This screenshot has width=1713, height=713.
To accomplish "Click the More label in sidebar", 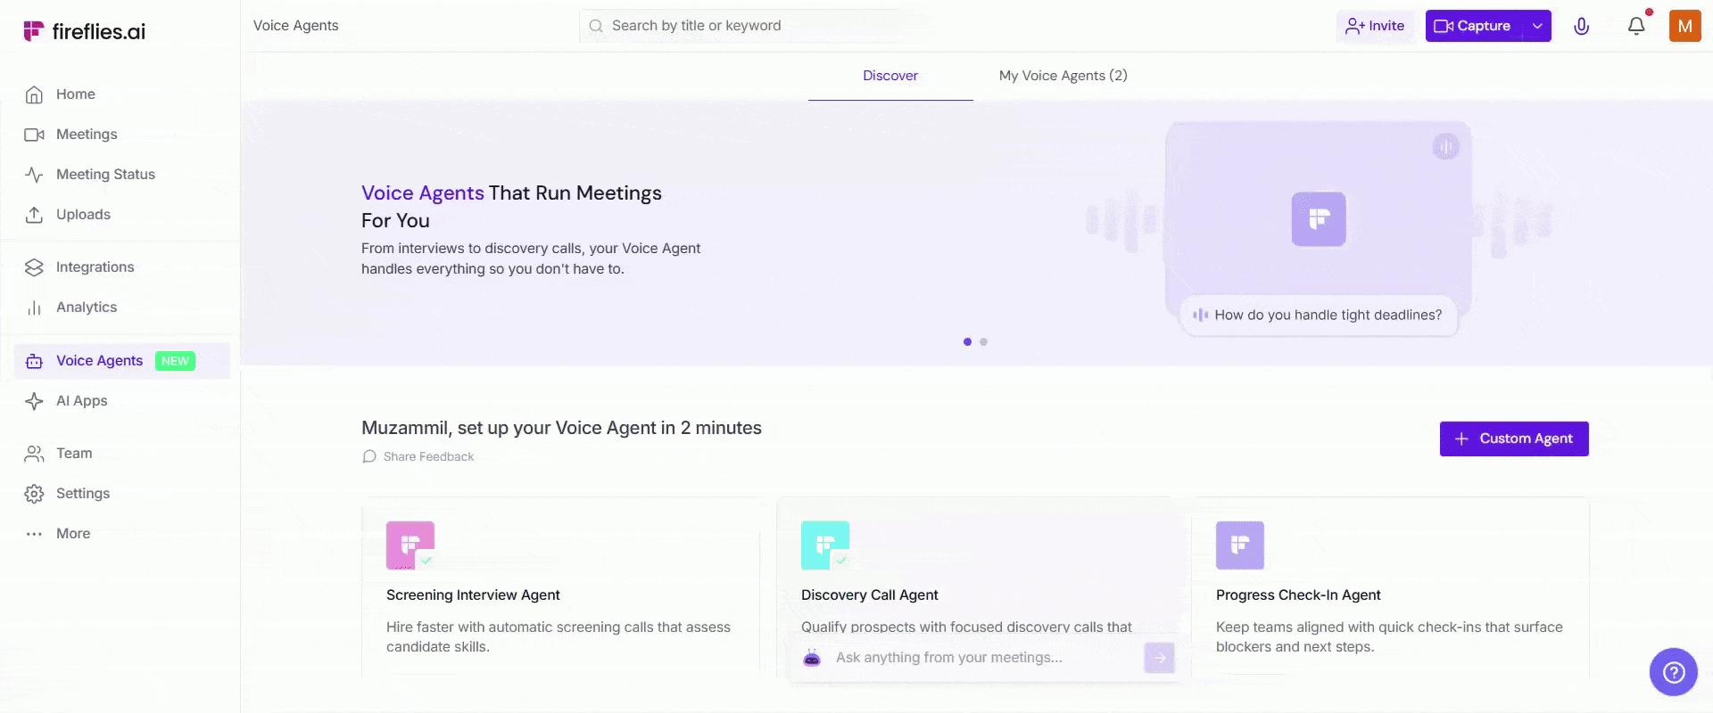I will pos(73,534).
